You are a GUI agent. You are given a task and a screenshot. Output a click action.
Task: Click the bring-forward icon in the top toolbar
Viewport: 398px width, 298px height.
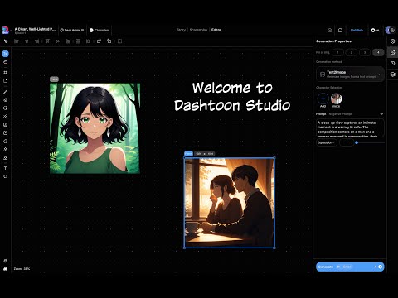(99, 41)
